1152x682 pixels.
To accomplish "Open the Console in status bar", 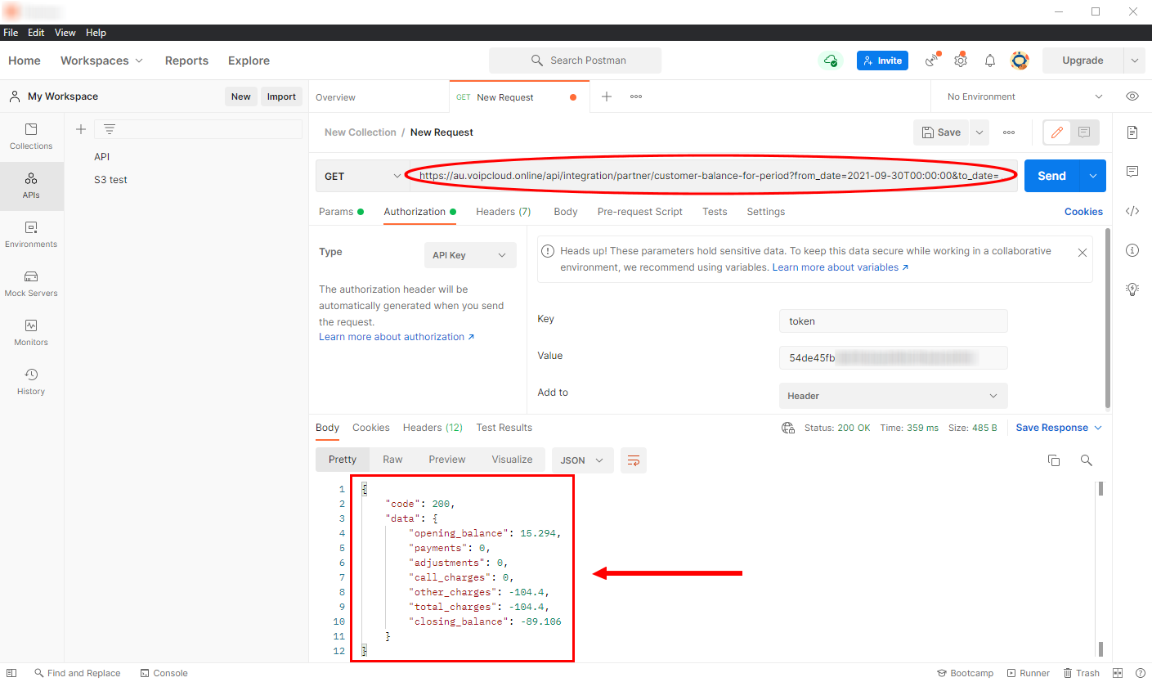I will pyautogui.click(x=164, y=673).
